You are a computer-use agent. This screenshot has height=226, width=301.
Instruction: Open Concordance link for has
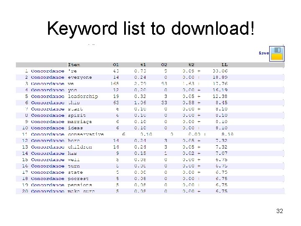[x=48, y=154]
